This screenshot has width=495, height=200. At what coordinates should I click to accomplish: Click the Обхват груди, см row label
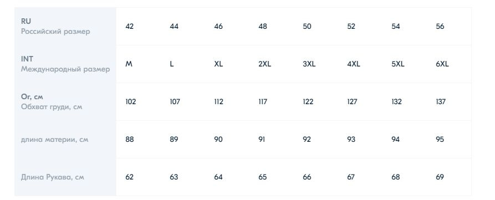tap(52, 106)
